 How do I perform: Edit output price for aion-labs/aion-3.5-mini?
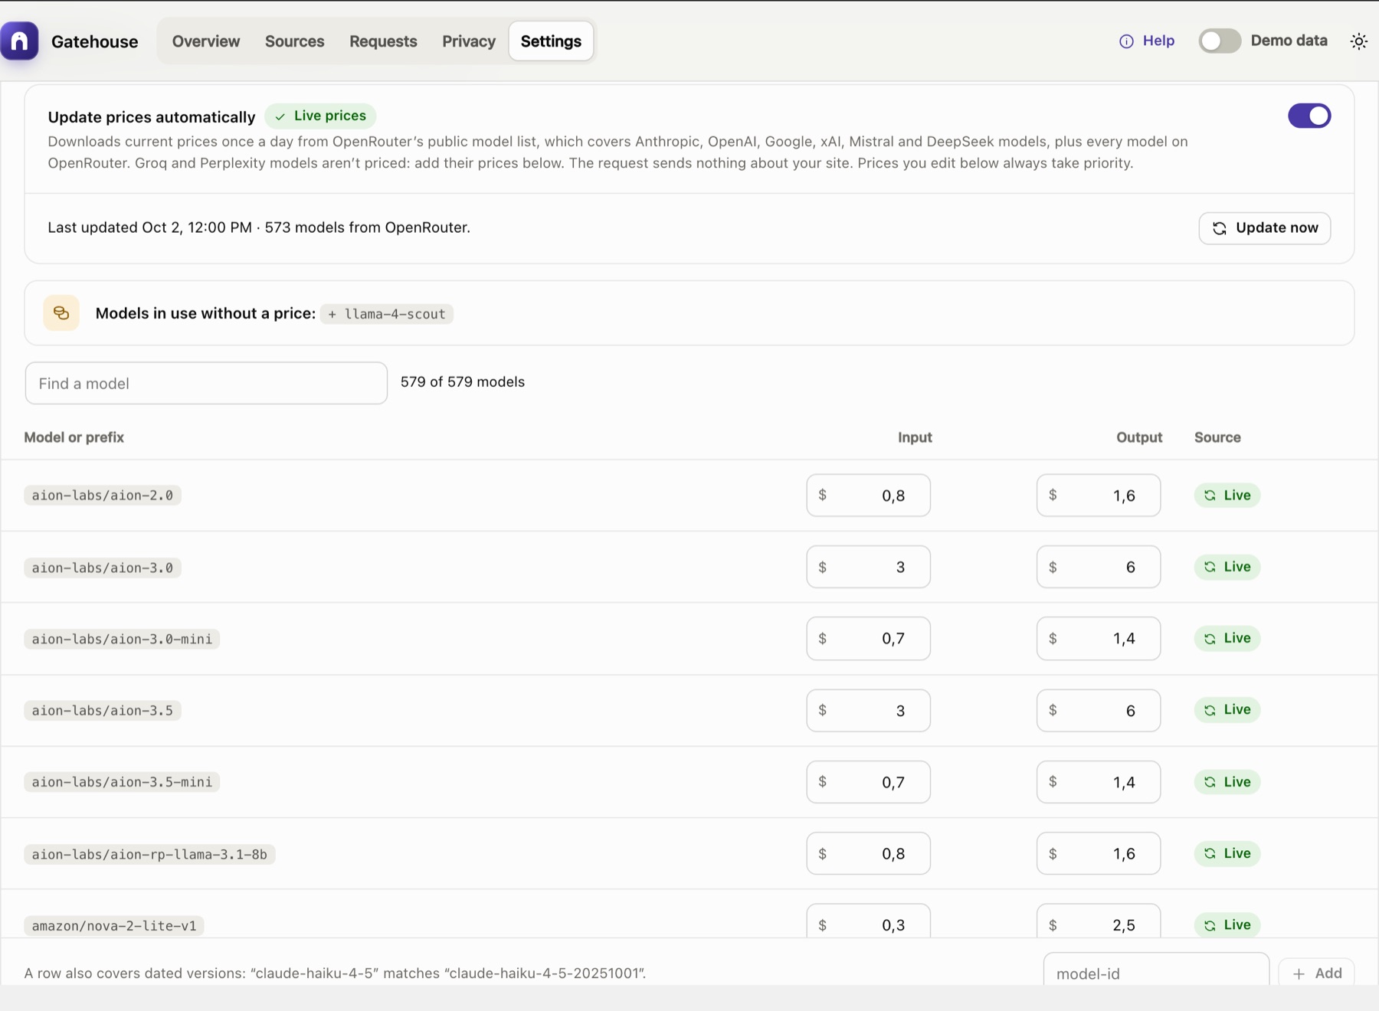[x=1099, y=782]
